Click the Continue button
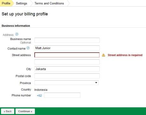The image size is (146, 115). click(25, 111)
